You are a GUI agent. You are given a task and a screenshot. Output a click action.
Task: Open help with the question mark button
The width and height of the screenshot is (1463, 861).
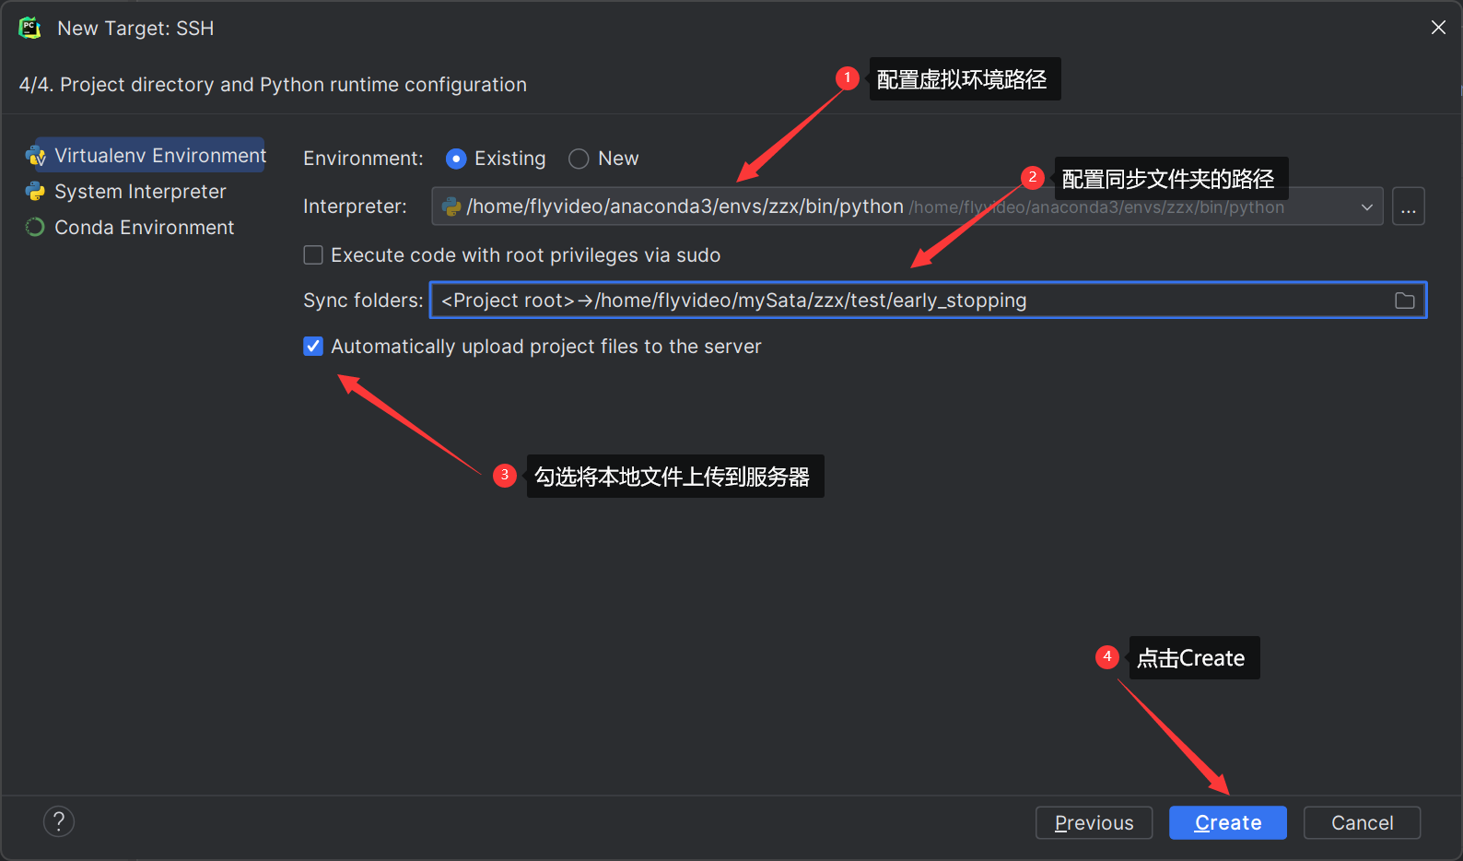[x=59, y=821]
